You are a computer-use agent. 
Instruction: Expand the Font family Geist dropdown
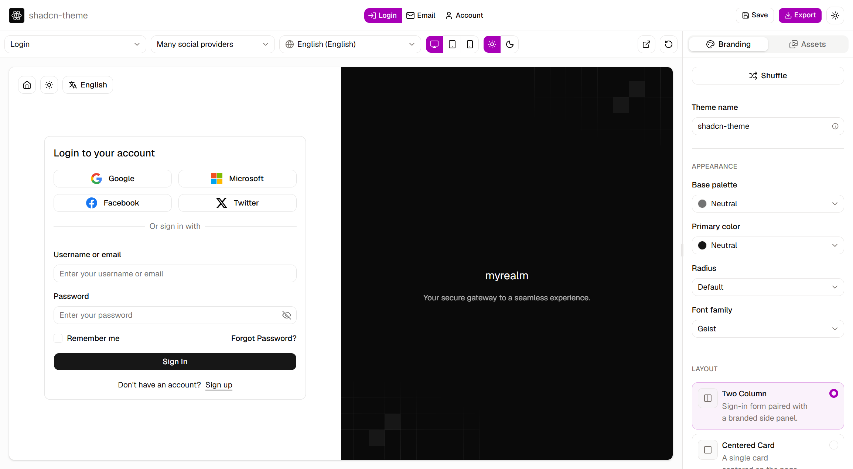(768, 329)
